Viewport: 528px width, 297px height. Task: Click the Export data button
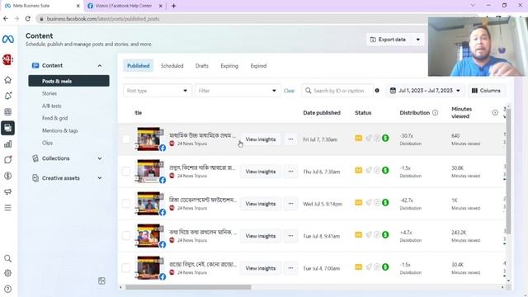[388, 40]
